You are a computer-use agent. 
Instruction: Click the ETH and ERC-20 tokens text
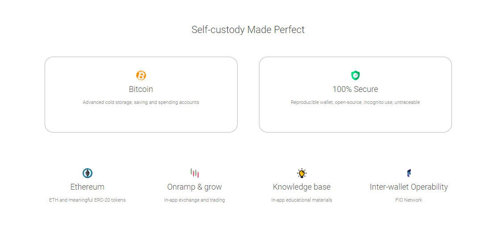tap(88, 200)
